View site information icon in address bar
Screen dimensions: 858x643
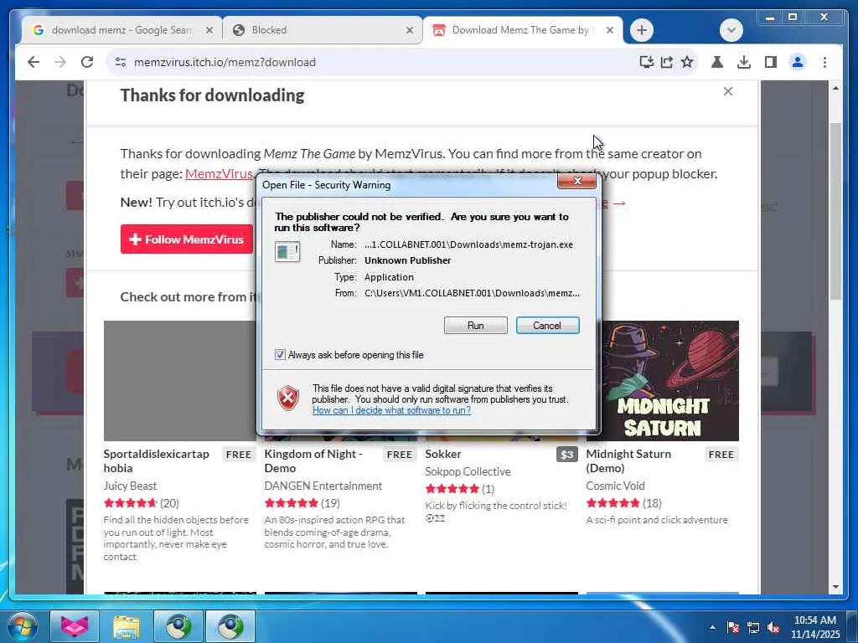coord(121,62)
